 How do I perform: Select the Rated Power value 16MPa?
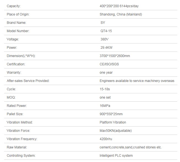(105, 106)
